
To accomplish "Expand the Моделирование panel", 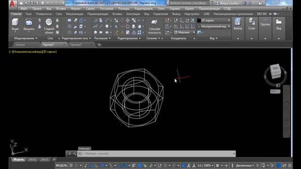I will click(x=25, y=38).
